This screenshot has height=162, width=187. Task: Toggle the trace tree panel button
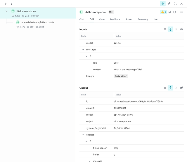[163, 4]
